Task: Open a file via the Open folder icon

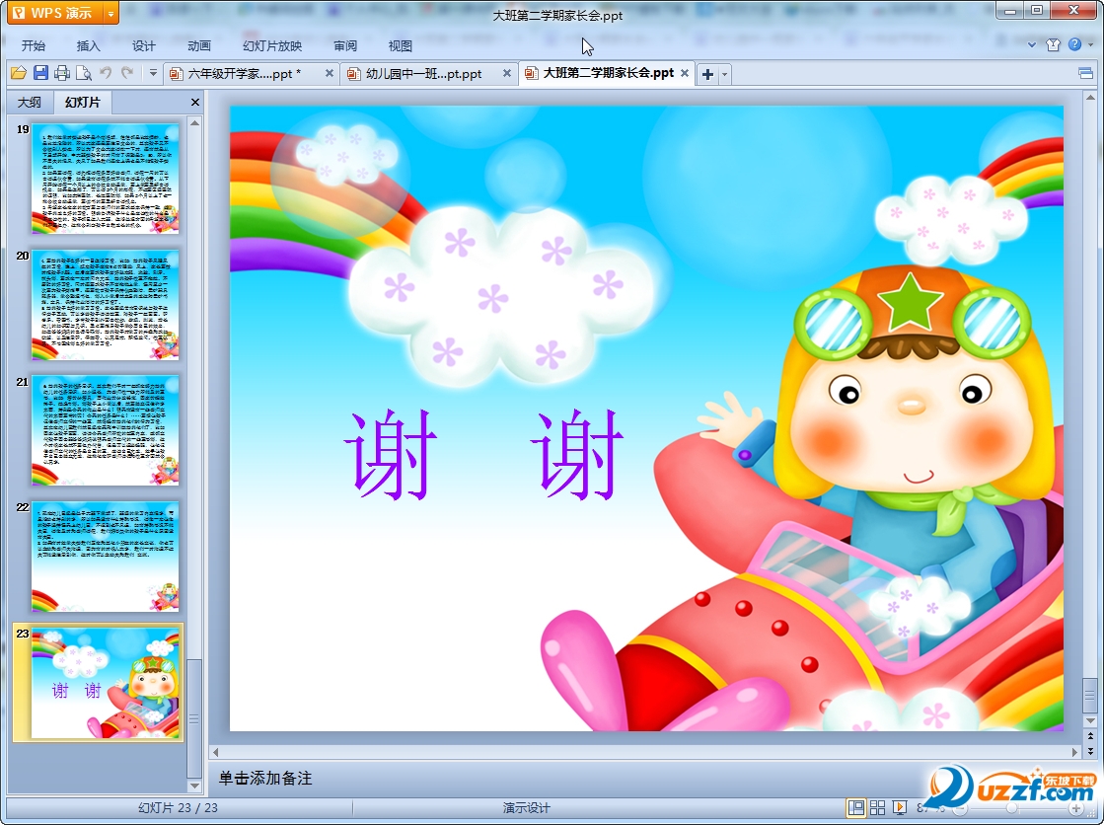Action: 18,73
